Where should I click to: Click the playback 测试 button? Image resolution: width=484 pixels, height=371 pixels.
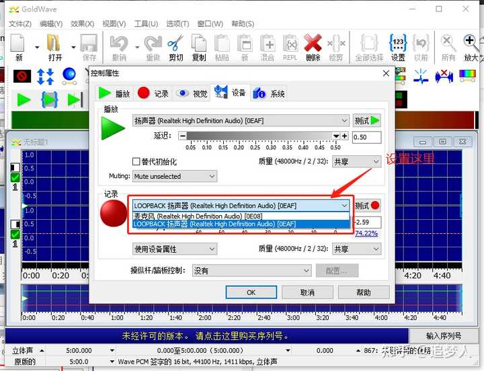pyautogui.click(x=367, y=121)
